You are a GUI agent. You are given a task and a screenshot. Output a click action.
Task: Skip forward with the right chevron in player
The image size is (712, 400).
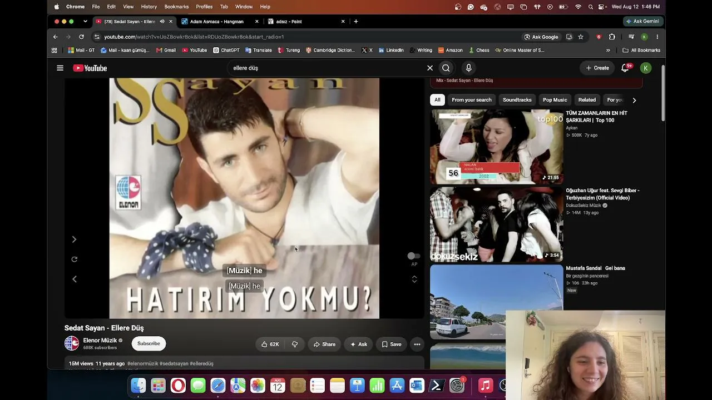(x=74, y=239)
